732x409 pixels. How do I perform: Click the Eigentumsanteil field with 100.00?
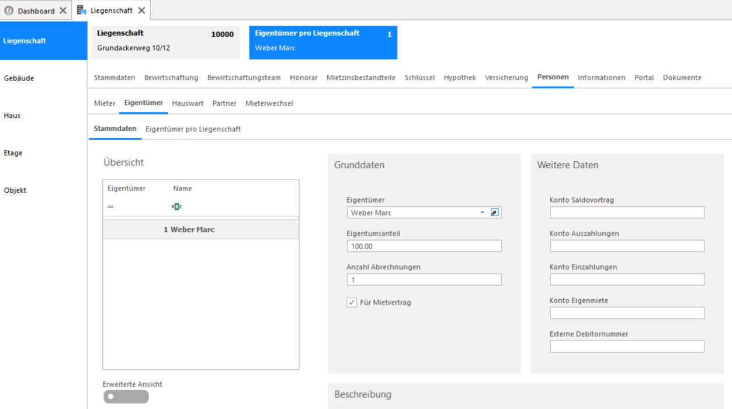(x=424, y=246)
